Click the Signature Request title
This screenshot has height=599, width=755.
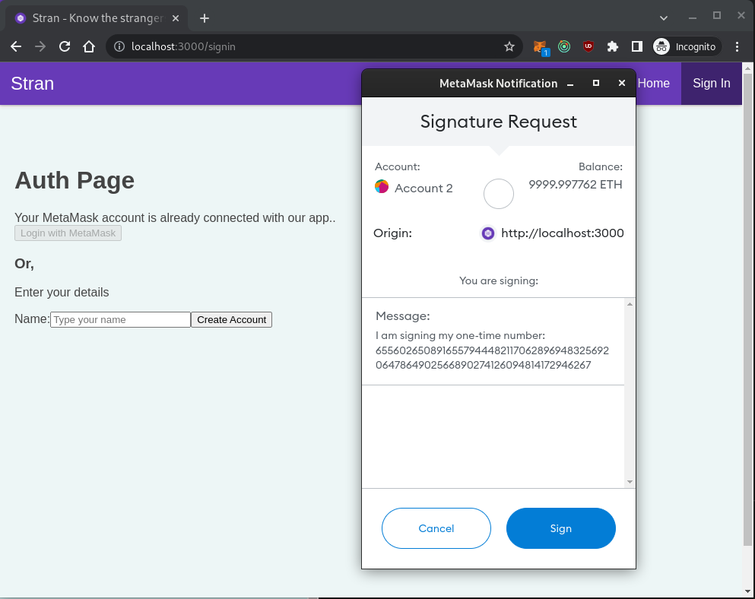tap(498, 122)
